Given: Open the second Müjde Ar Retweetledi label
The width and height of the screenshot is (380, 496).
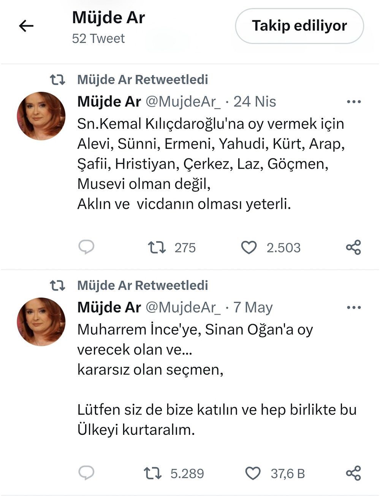Looking at the screenshot, I should pyautogui.click(x=142, y=285).
